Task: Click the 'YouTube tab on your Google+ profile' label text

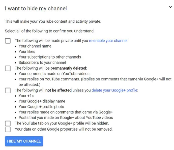Action: 62,123
